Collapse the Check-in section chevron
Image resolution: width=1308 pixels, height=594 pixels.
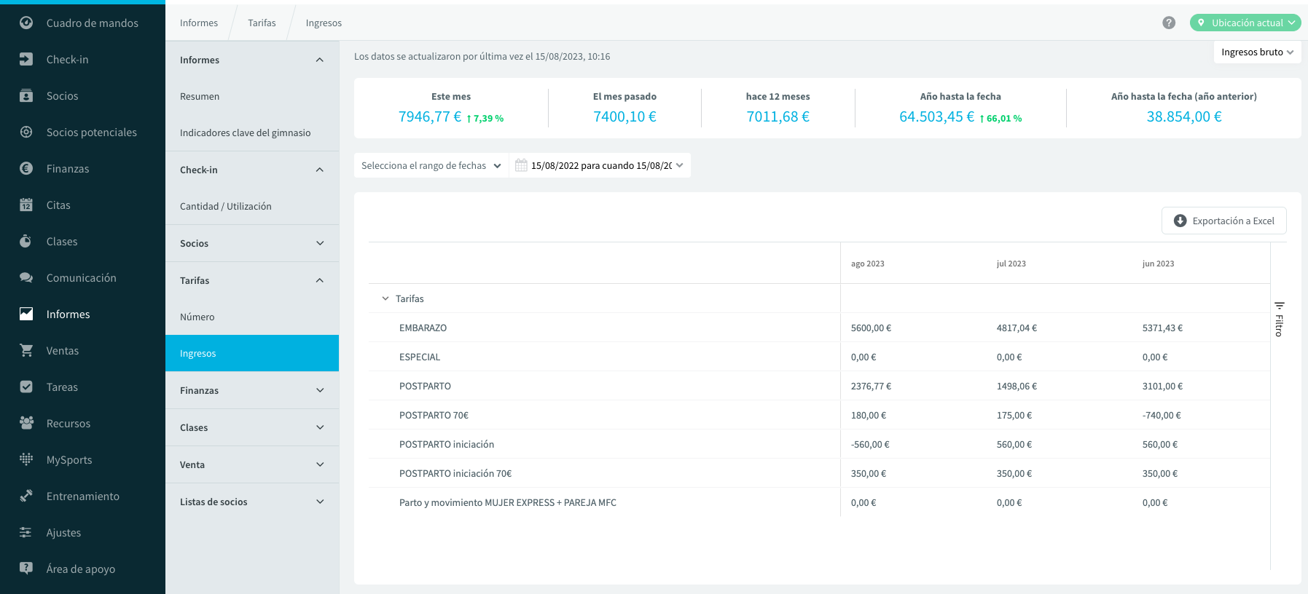(x=320, y=170)
